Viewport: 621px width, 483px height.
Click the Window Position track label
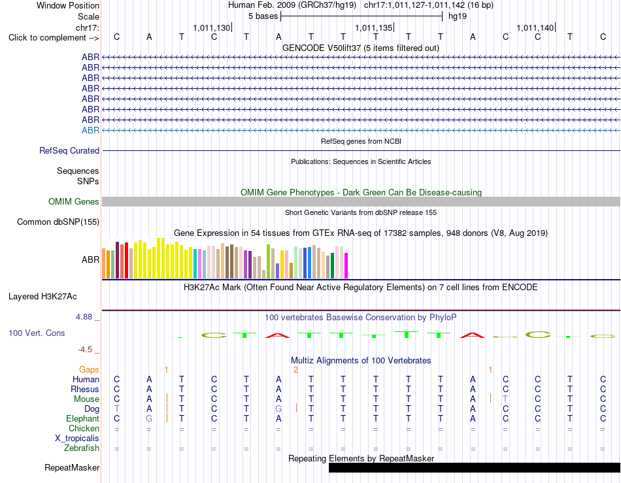click(x=68, y=5)
